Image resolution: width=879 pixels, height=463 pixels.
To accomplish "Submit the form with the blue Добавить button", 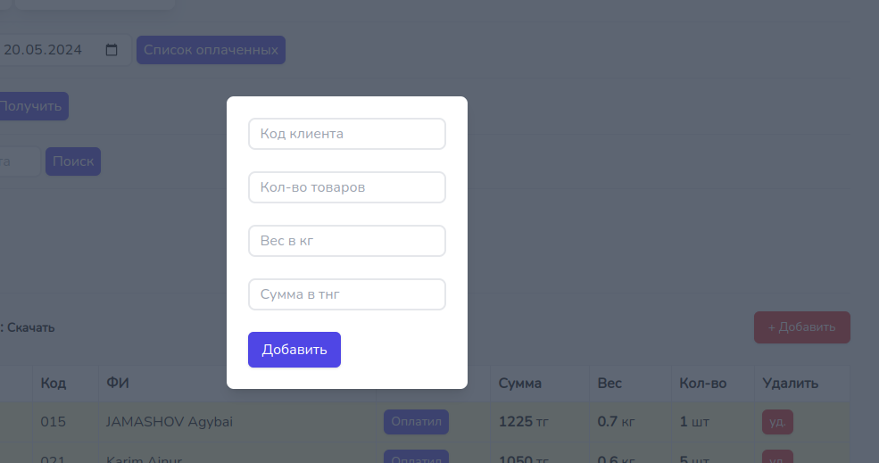I will pyautogui.click(x=294, y=350).
